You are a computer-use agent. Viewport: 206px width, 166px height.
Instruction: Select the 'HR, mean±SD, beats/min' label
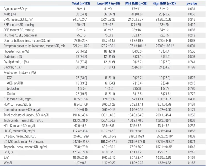click(x=20, y=35)
